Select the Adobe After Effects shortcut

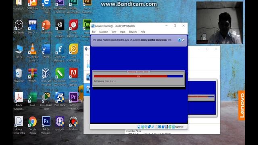click(x=60, y=6)
